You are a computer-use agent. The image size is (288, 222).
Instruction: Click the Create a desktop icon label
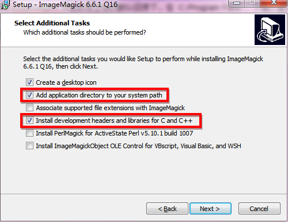click(x=66, y=82)
